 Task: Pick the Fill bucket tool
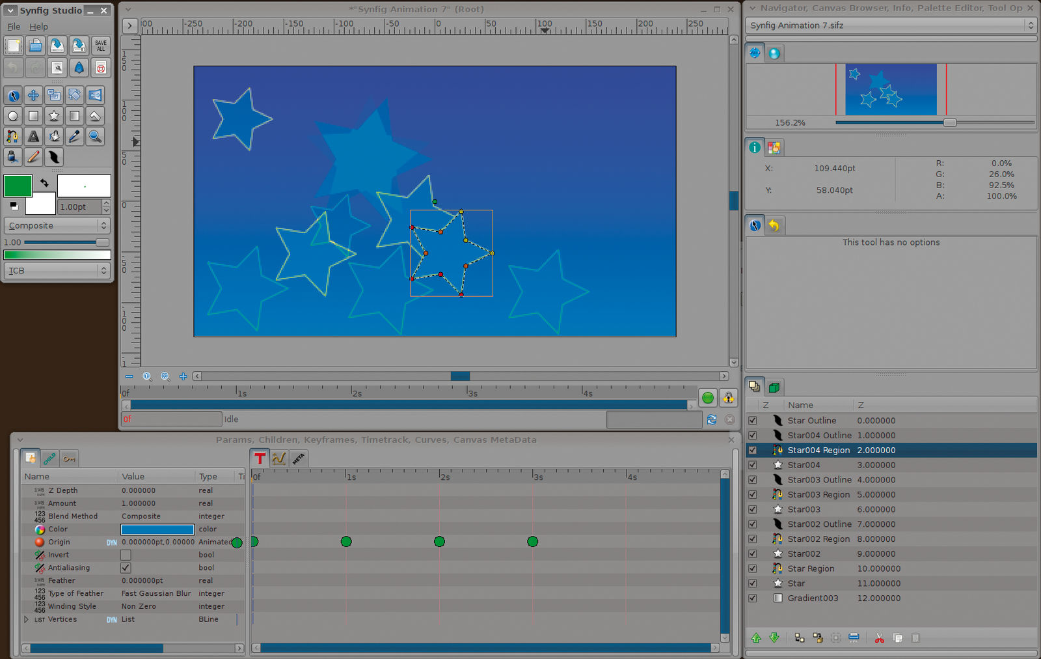(54, 137)
